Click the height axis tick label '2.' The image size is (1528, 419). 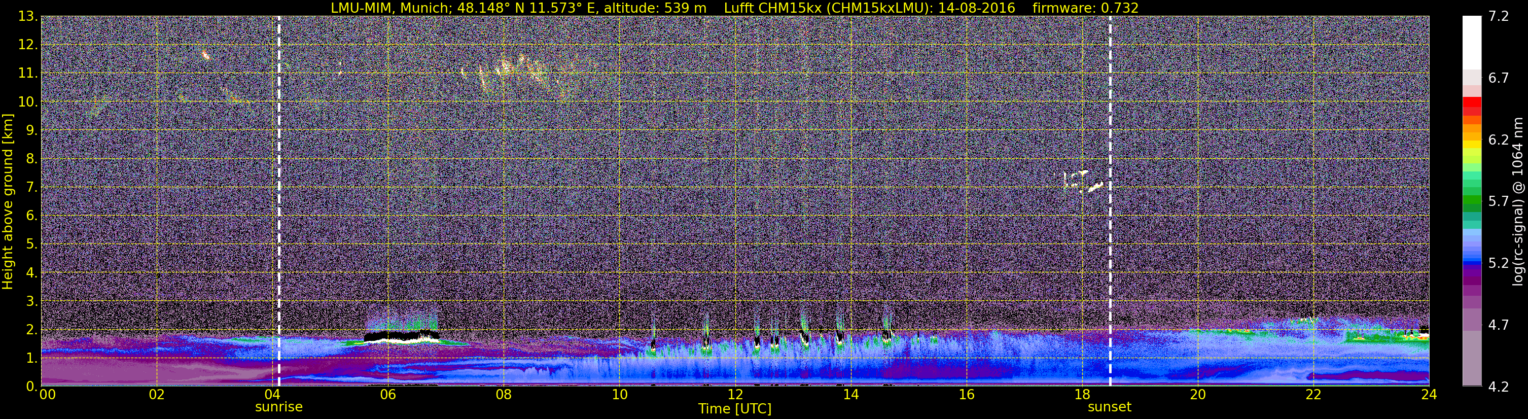[x=31, y=329]
